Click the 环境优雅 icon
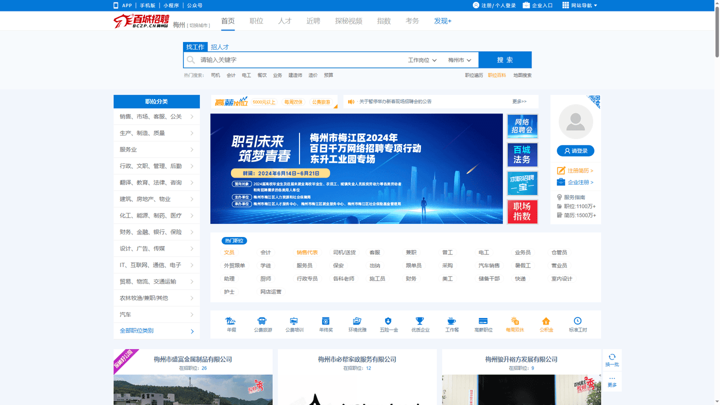The height and width of the screenshot is (405, 720). pos(357,321)
